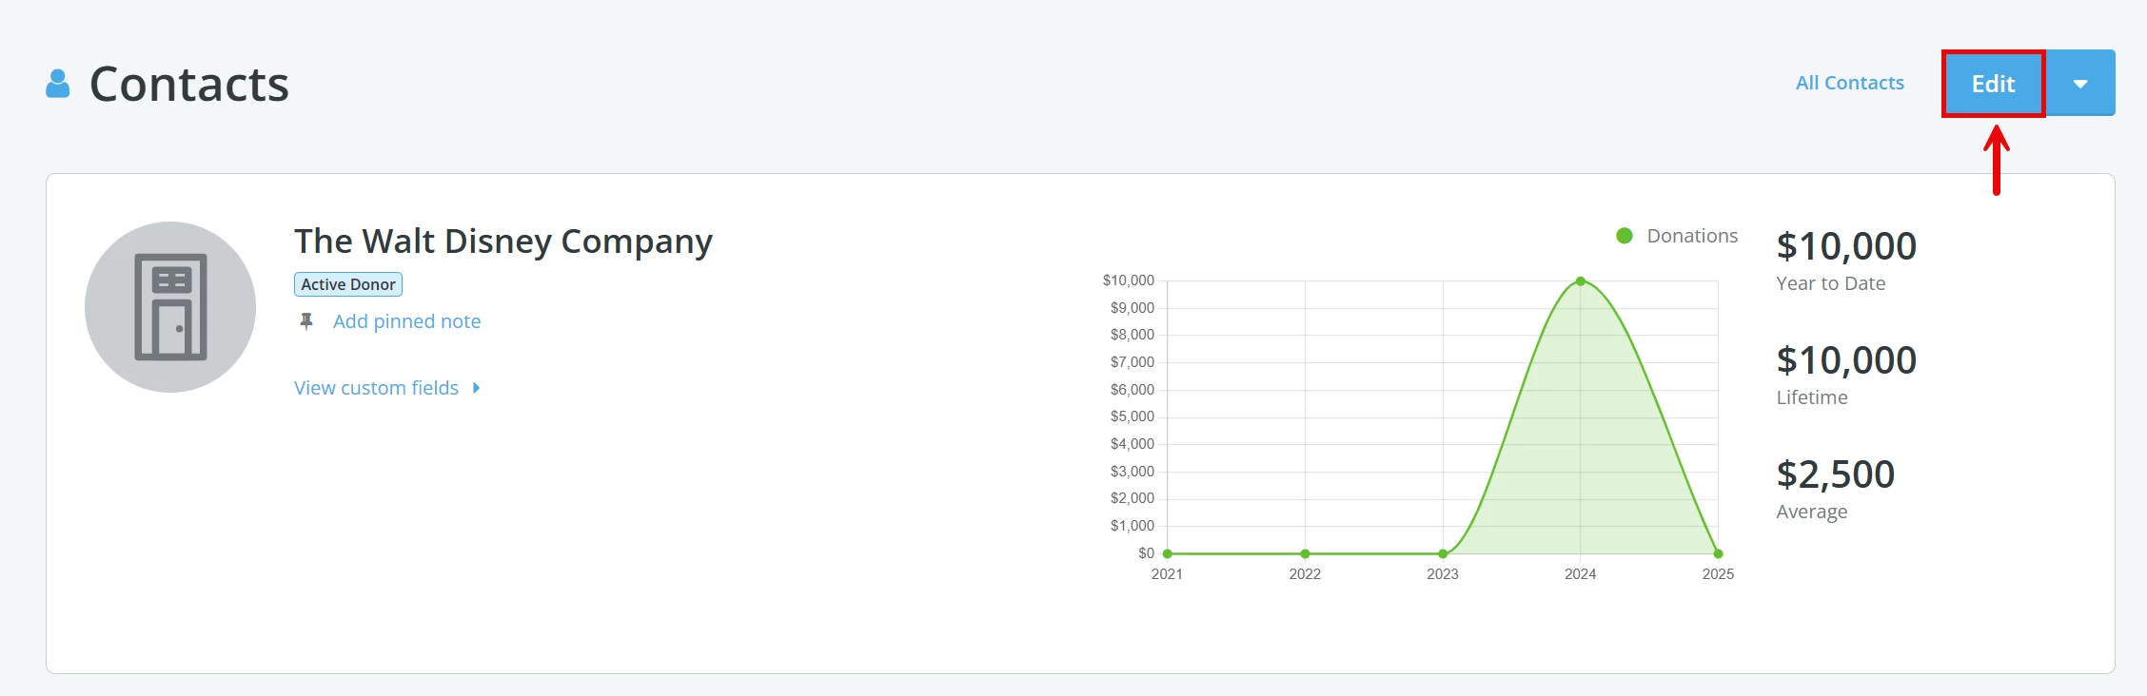The width and height of the screenshot is (2147, 696).
Task: Click the Contacts person icon
Action: click(x=58, y=84)
